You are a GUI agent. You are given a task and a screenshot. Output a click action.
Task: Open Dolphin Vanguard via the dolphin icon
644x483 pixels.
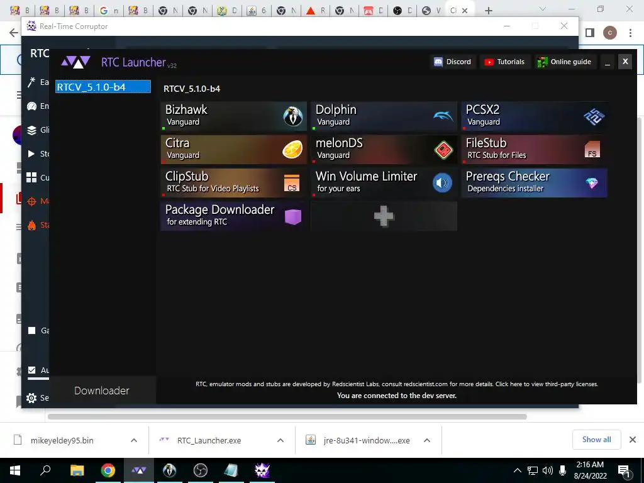click(443, 116)
